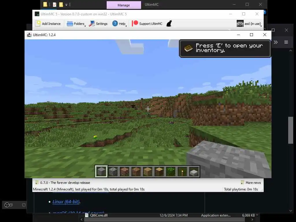Close the UltimMC: 1.2.4 game window
The image size is (296, 222).
265,35
